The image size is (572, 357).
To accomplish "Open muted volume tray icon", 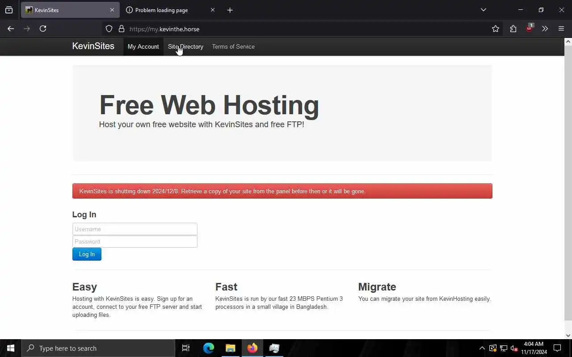I will (x=514, y=348).
